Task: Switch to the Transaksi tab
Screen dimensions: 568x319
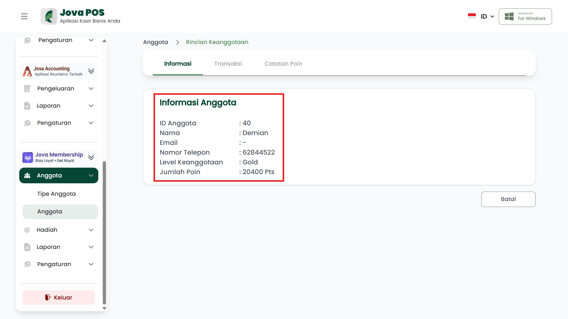Action: point(228,64)
